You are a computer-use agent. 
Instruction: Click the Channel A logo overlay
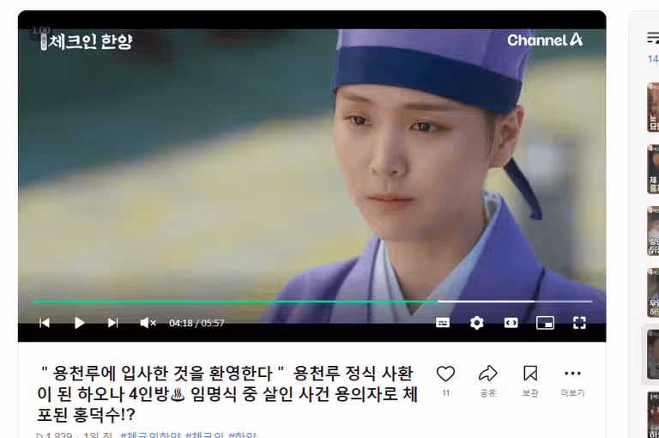coord(545,40)
